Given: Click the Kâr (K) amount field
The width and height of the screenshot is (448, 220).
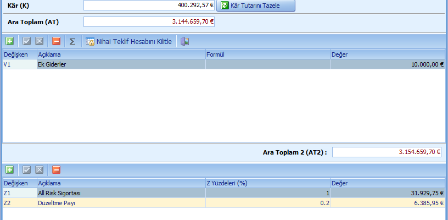Looking at the screenshot, I should click(x=149, y=5).
